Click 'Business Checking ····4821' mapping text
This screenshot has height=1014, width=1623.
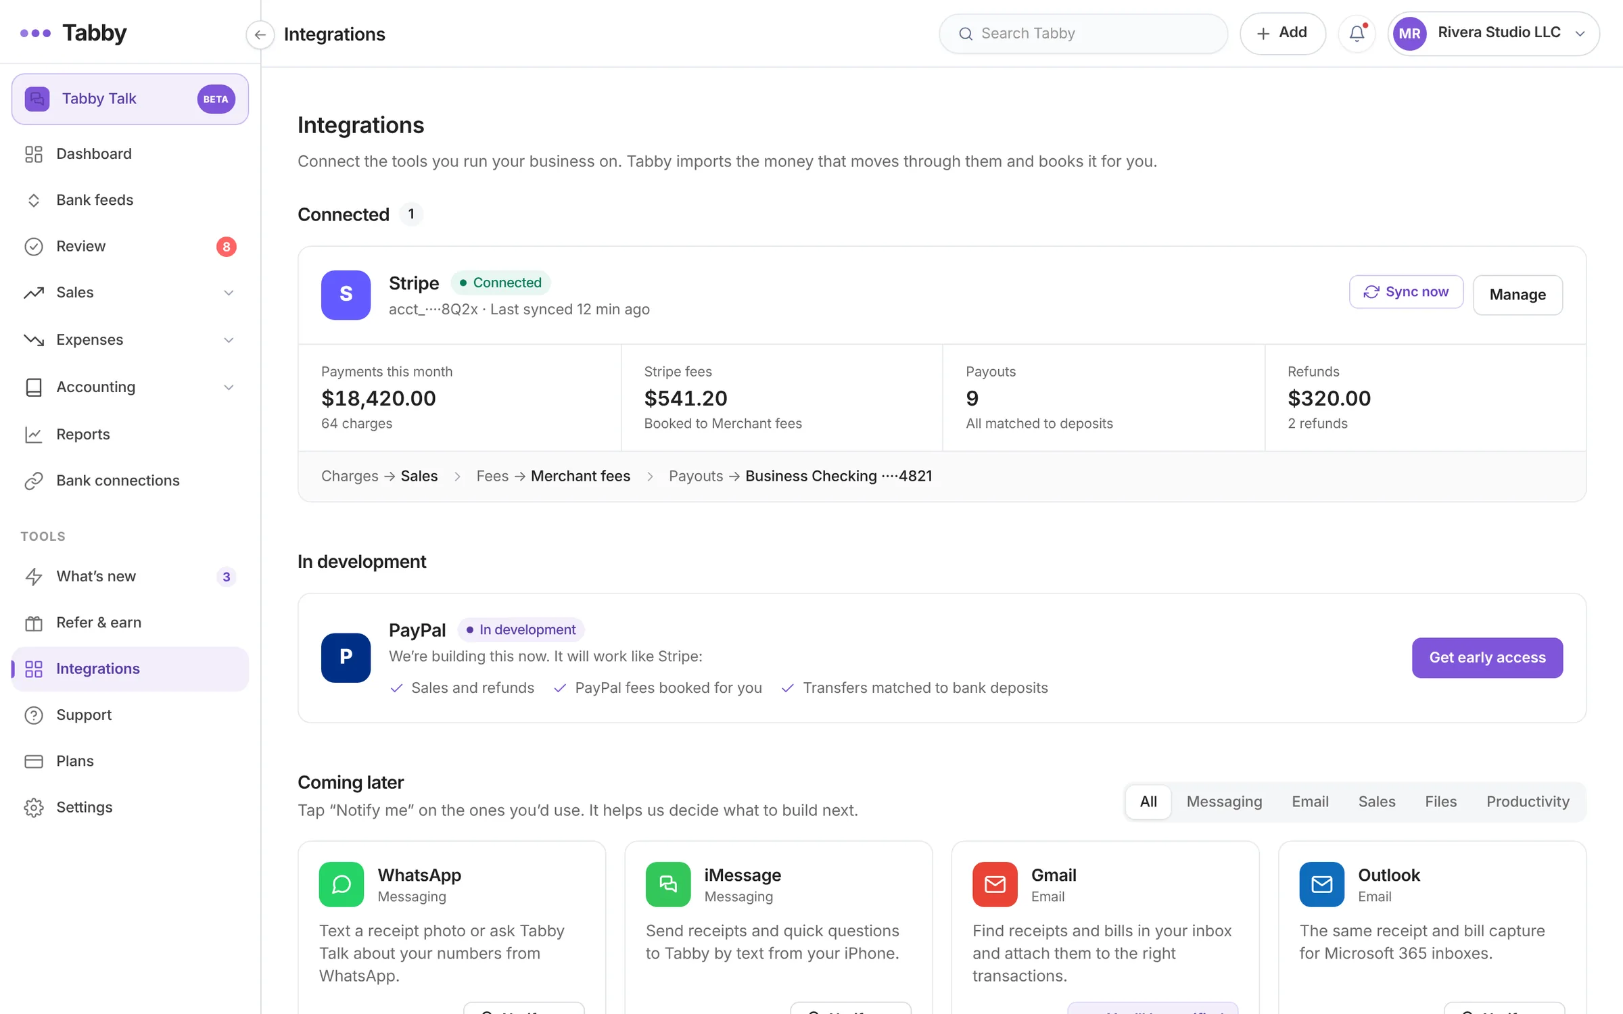coord(839,476)
